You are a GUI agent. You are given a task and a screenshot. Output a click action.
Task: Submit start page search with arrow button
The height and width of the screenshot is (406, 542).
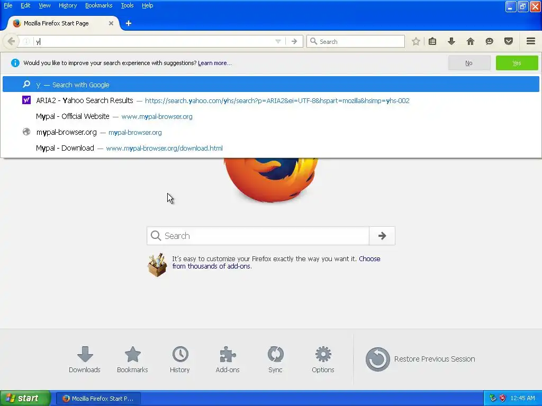[382, 236]
